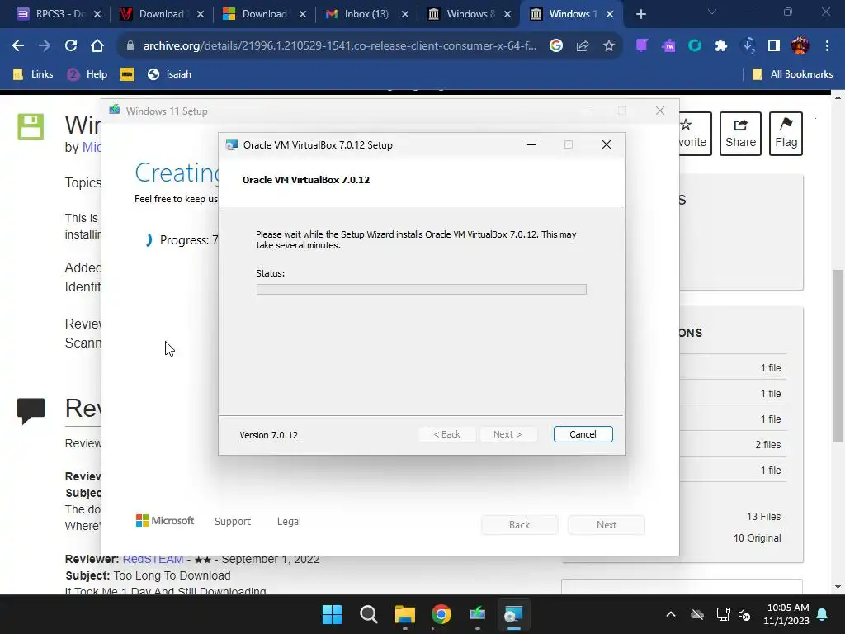Click the taskbar clock showing 10:05 AM
Viewport: 845px width, 634px height.
tap(786, 614)
